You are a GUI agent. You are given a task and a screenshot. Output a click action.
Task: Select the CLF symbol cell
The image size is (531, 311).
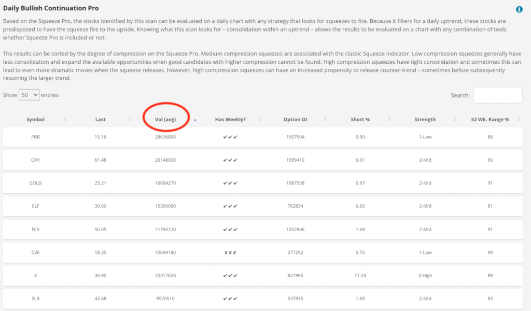coord(36,206)
